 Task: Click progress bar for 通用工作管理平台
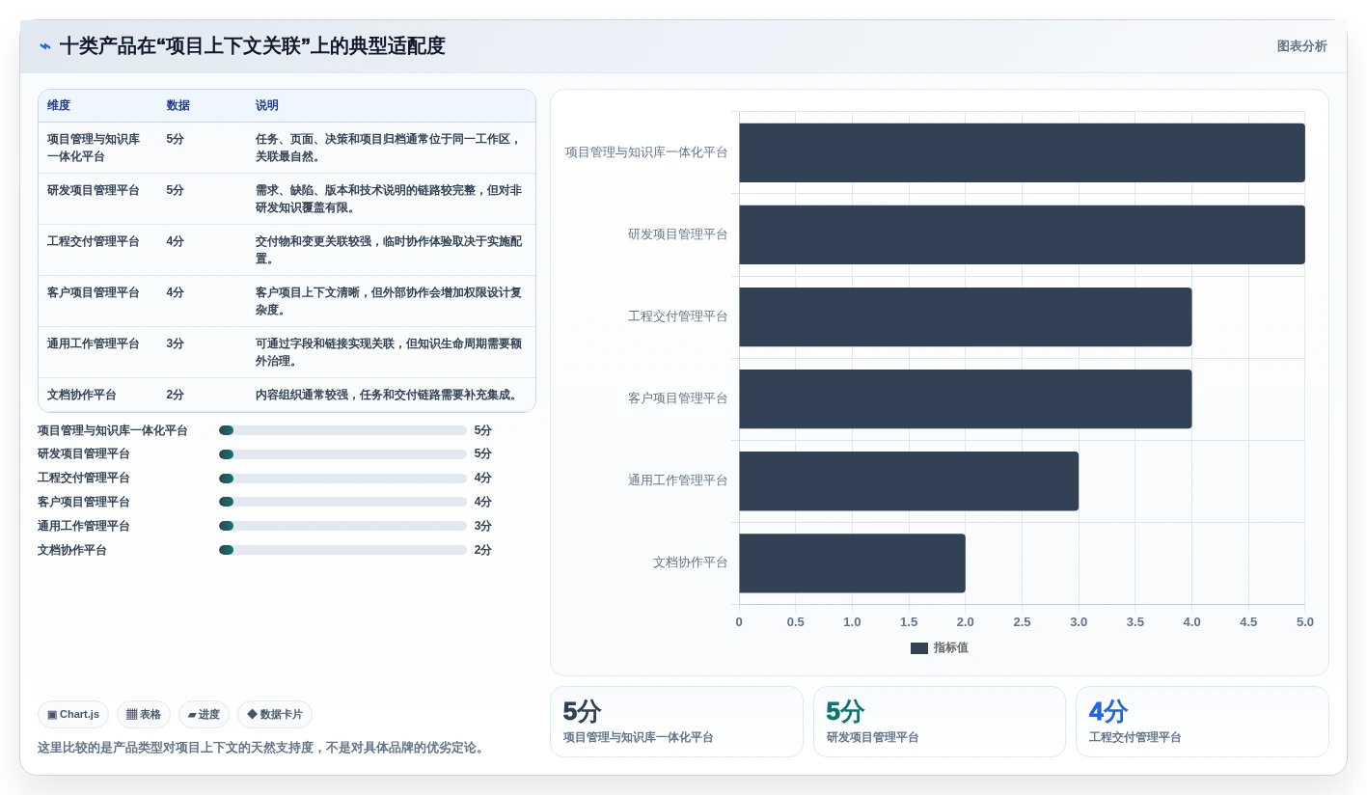tap(342, 526)
